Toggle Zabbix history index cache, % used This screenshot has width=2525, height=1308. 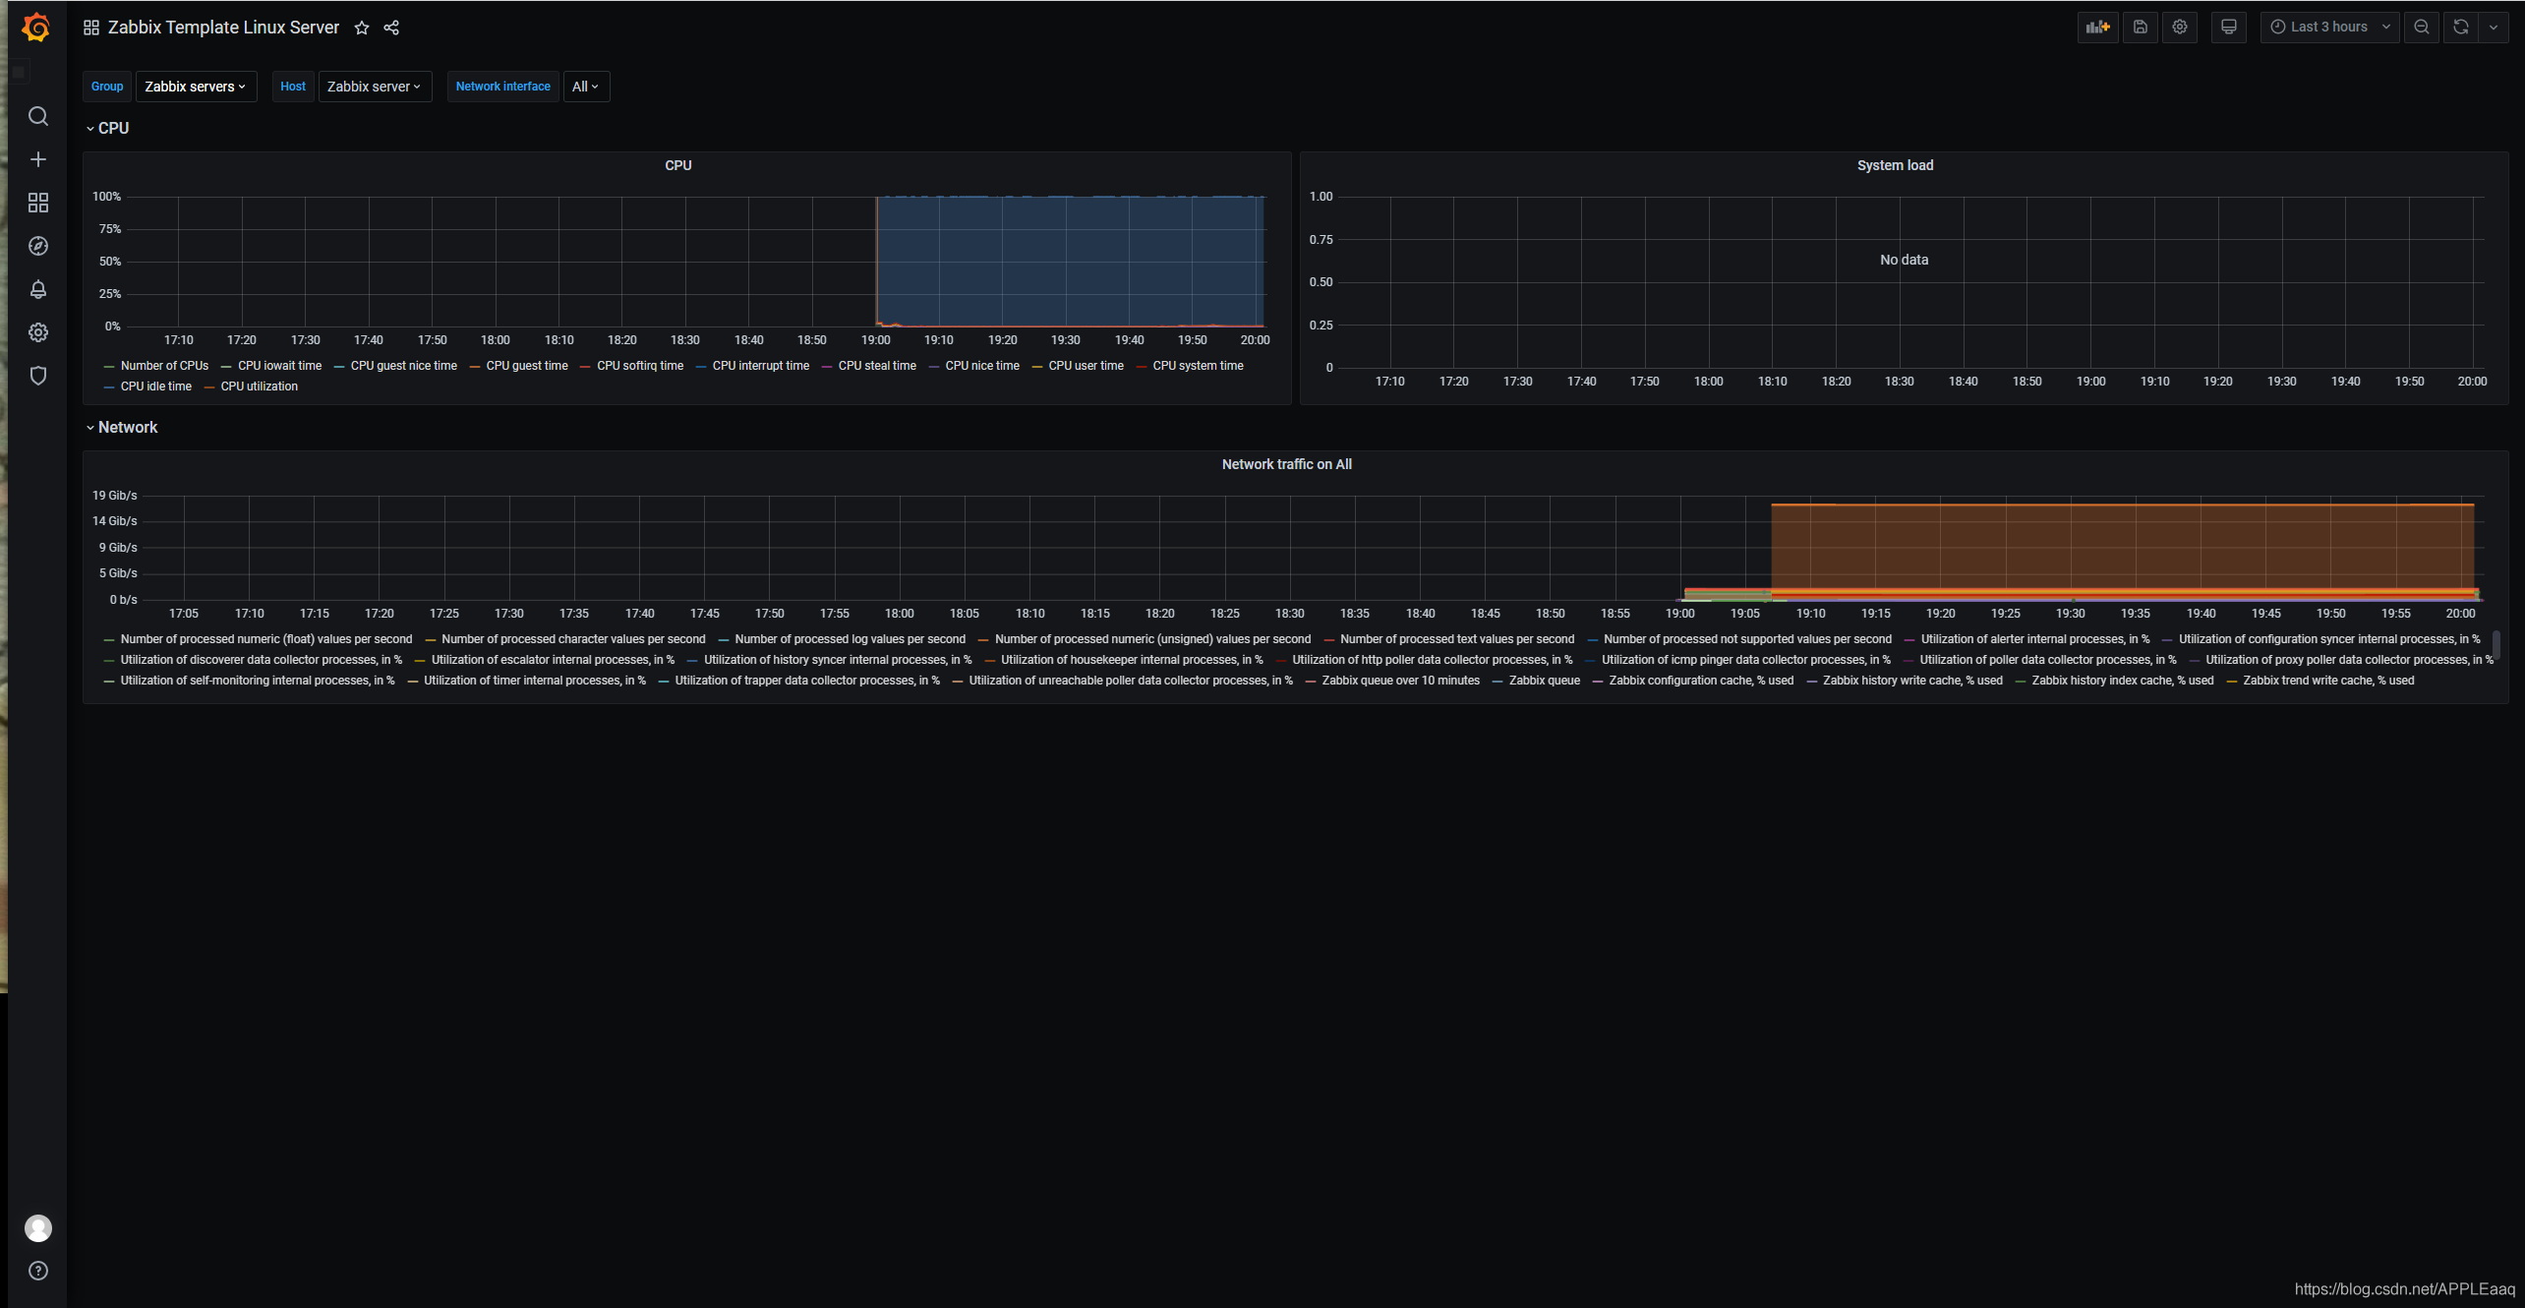point(2123,681)
